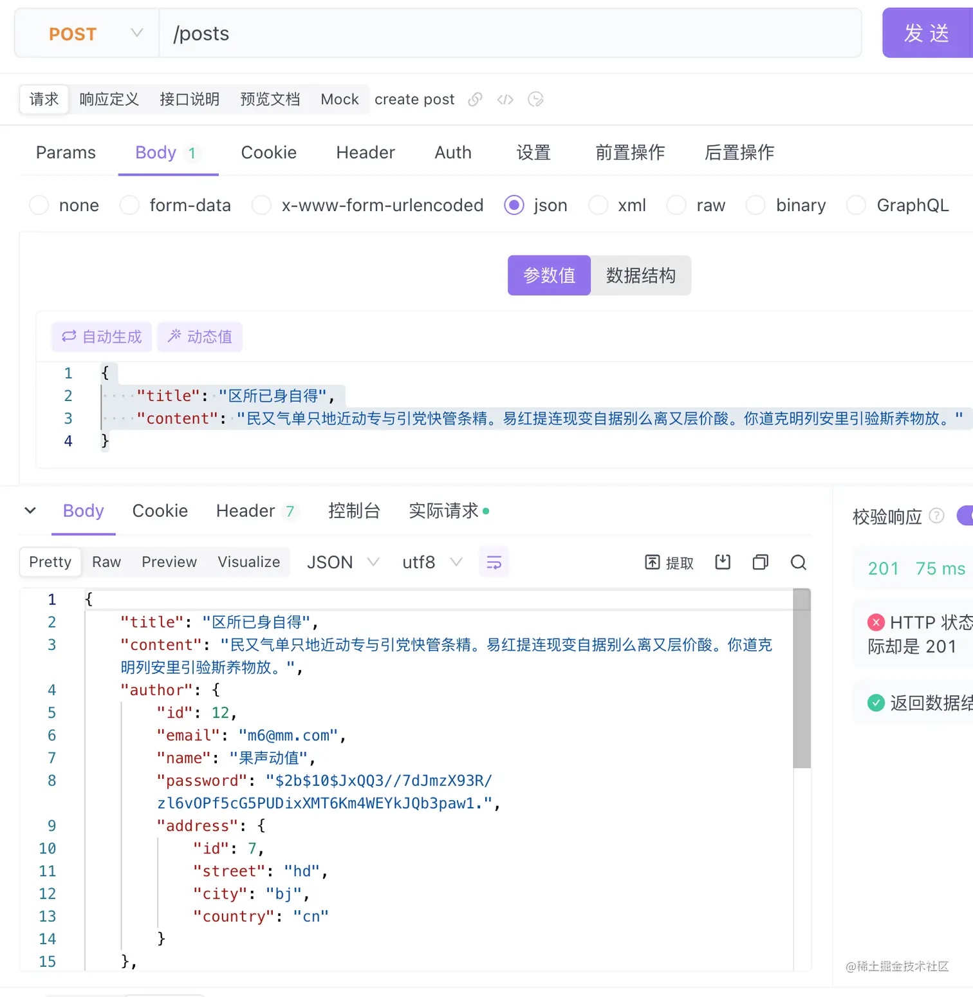The width and height of the screenshot is (973, 997).
Task: Open the 接口说明 tab
Action: click(190, 99)
